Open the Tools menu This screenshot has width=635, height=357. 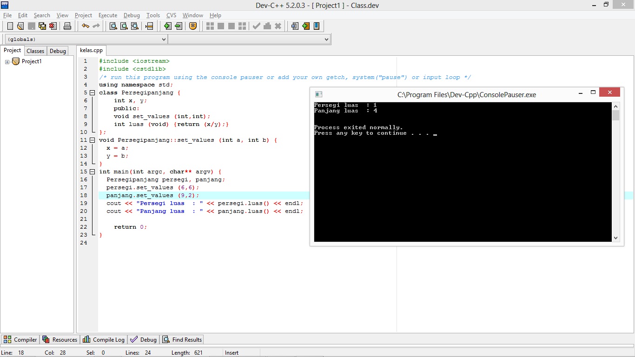tap(153, 15)
